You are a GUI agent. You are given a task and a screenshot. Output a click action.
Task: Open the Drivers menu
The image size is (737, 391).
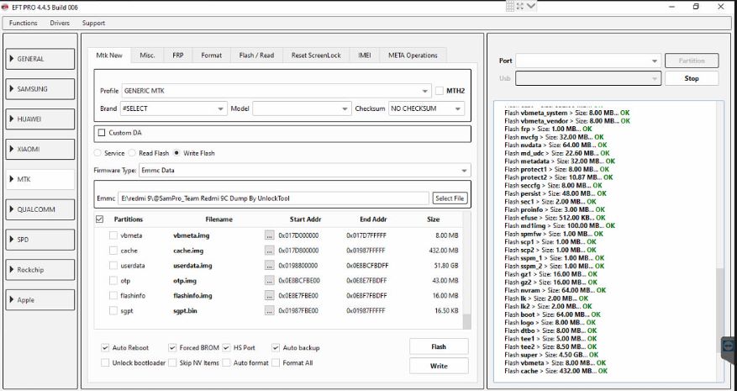(x=60, y=23)
